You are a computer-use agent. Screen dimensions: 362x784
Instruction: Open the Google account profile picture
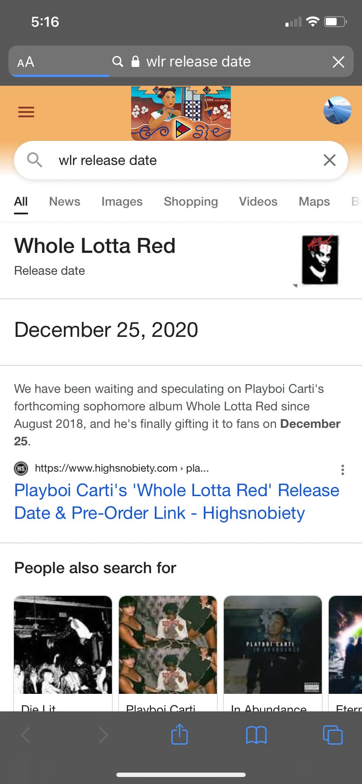click(x=337, y=110)
